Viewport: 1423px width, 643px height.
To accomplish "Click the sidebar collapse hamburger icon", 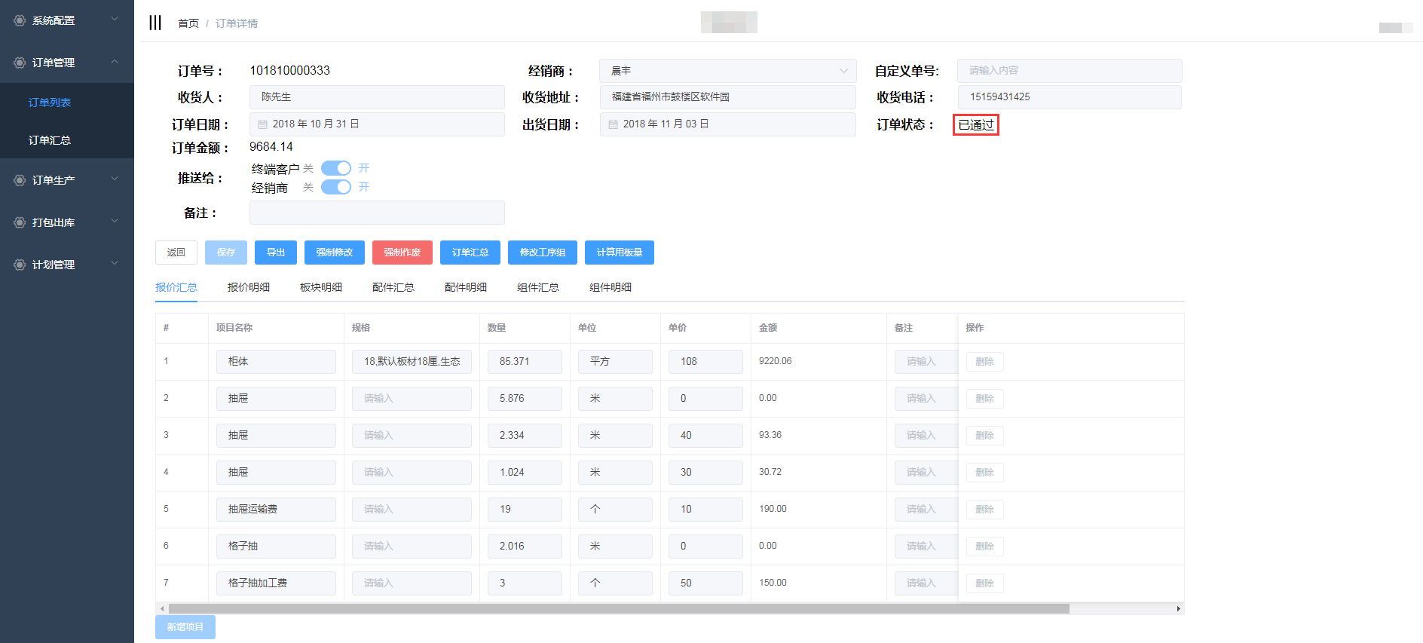I will [155, 23].
